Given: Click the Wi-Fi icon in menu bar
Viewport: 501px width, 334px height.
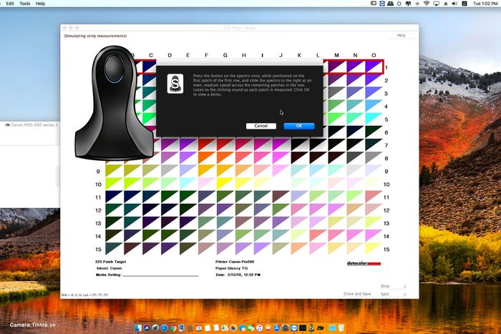Looking at the screenshot, I should [x=427, y=4].
